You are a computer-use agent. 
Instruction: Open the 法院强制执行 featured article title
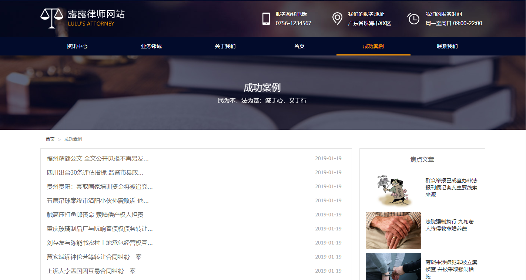click(449, 225)
